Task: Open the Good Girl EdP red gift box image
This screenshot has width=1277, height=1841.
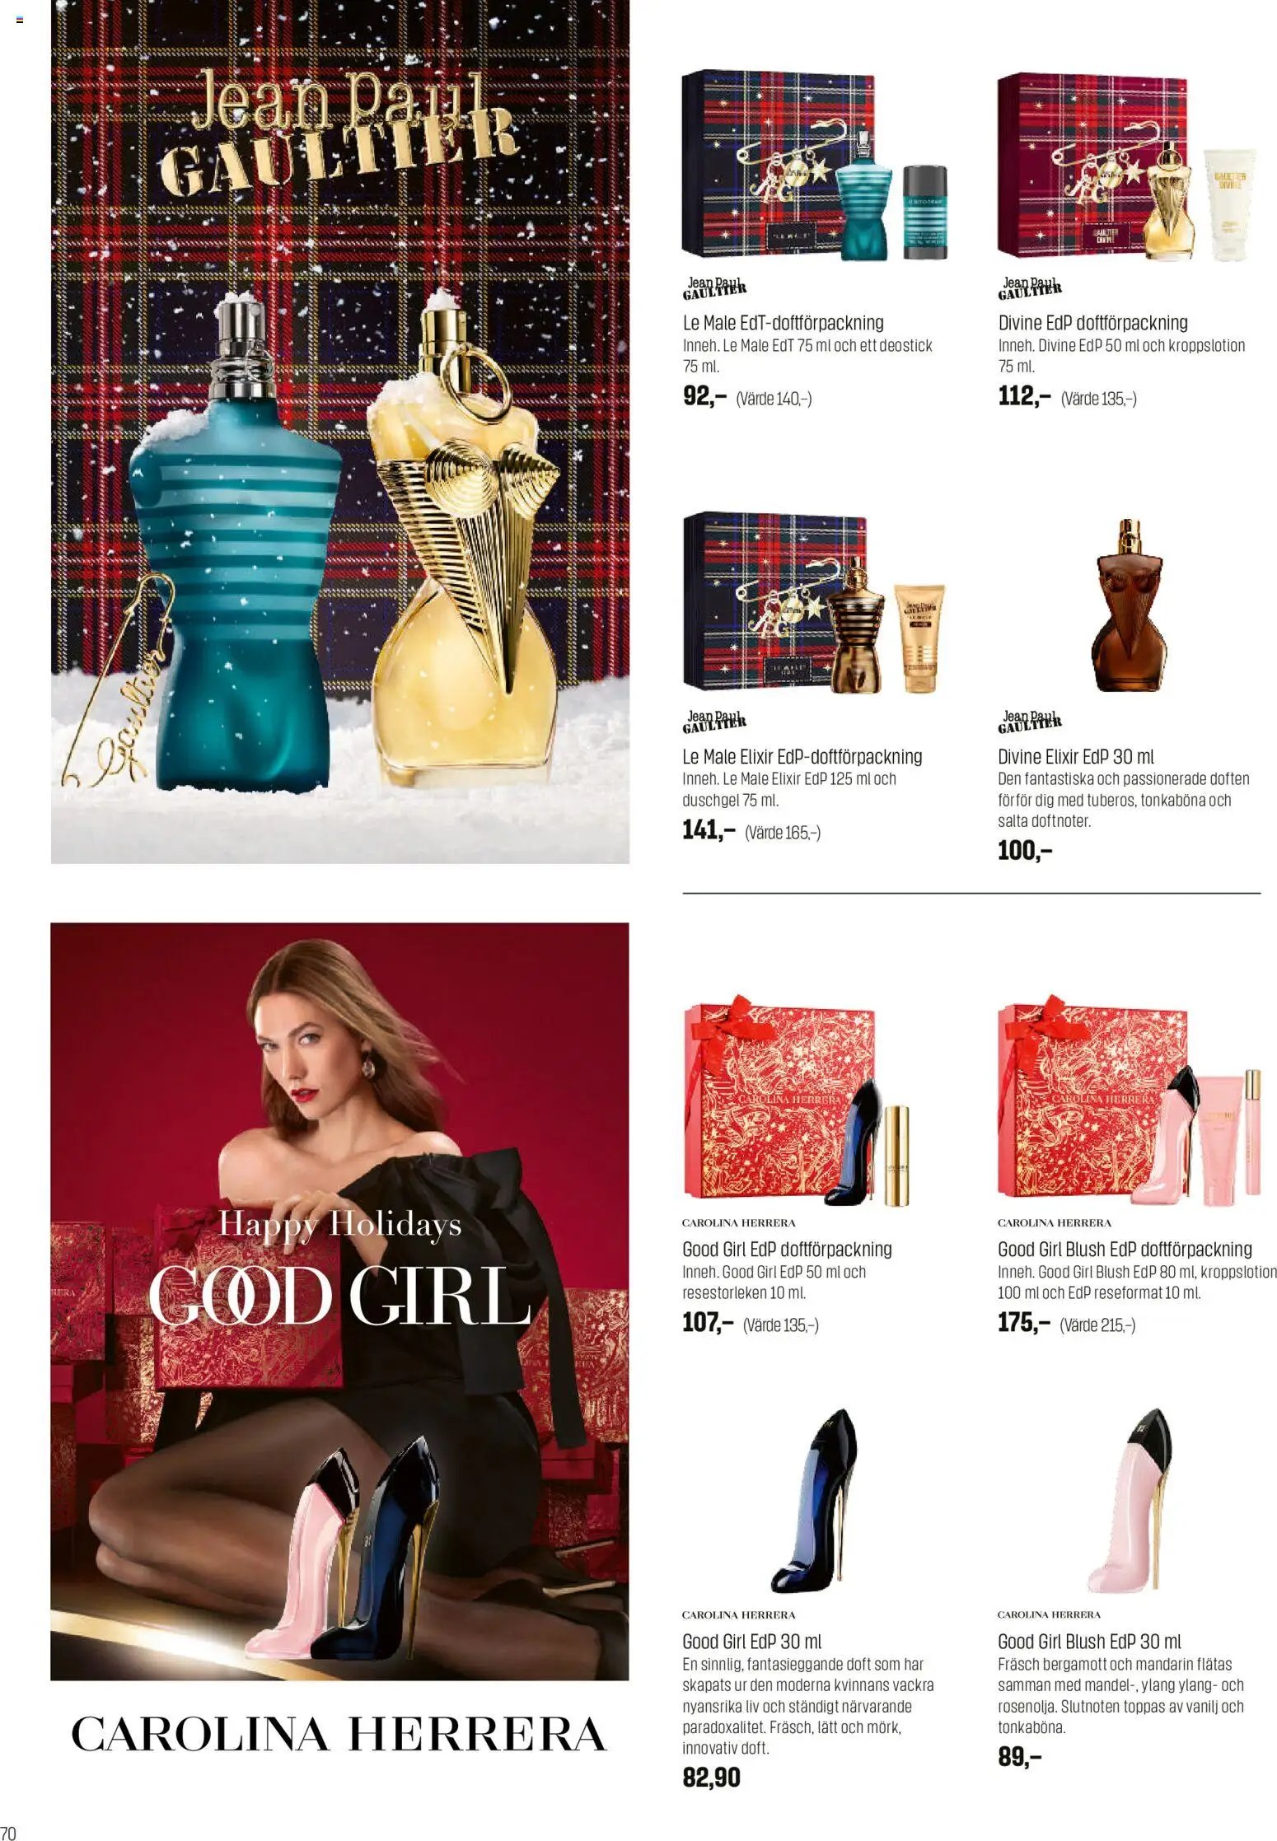Action: pyautogui.click(x=798, y=1100)
